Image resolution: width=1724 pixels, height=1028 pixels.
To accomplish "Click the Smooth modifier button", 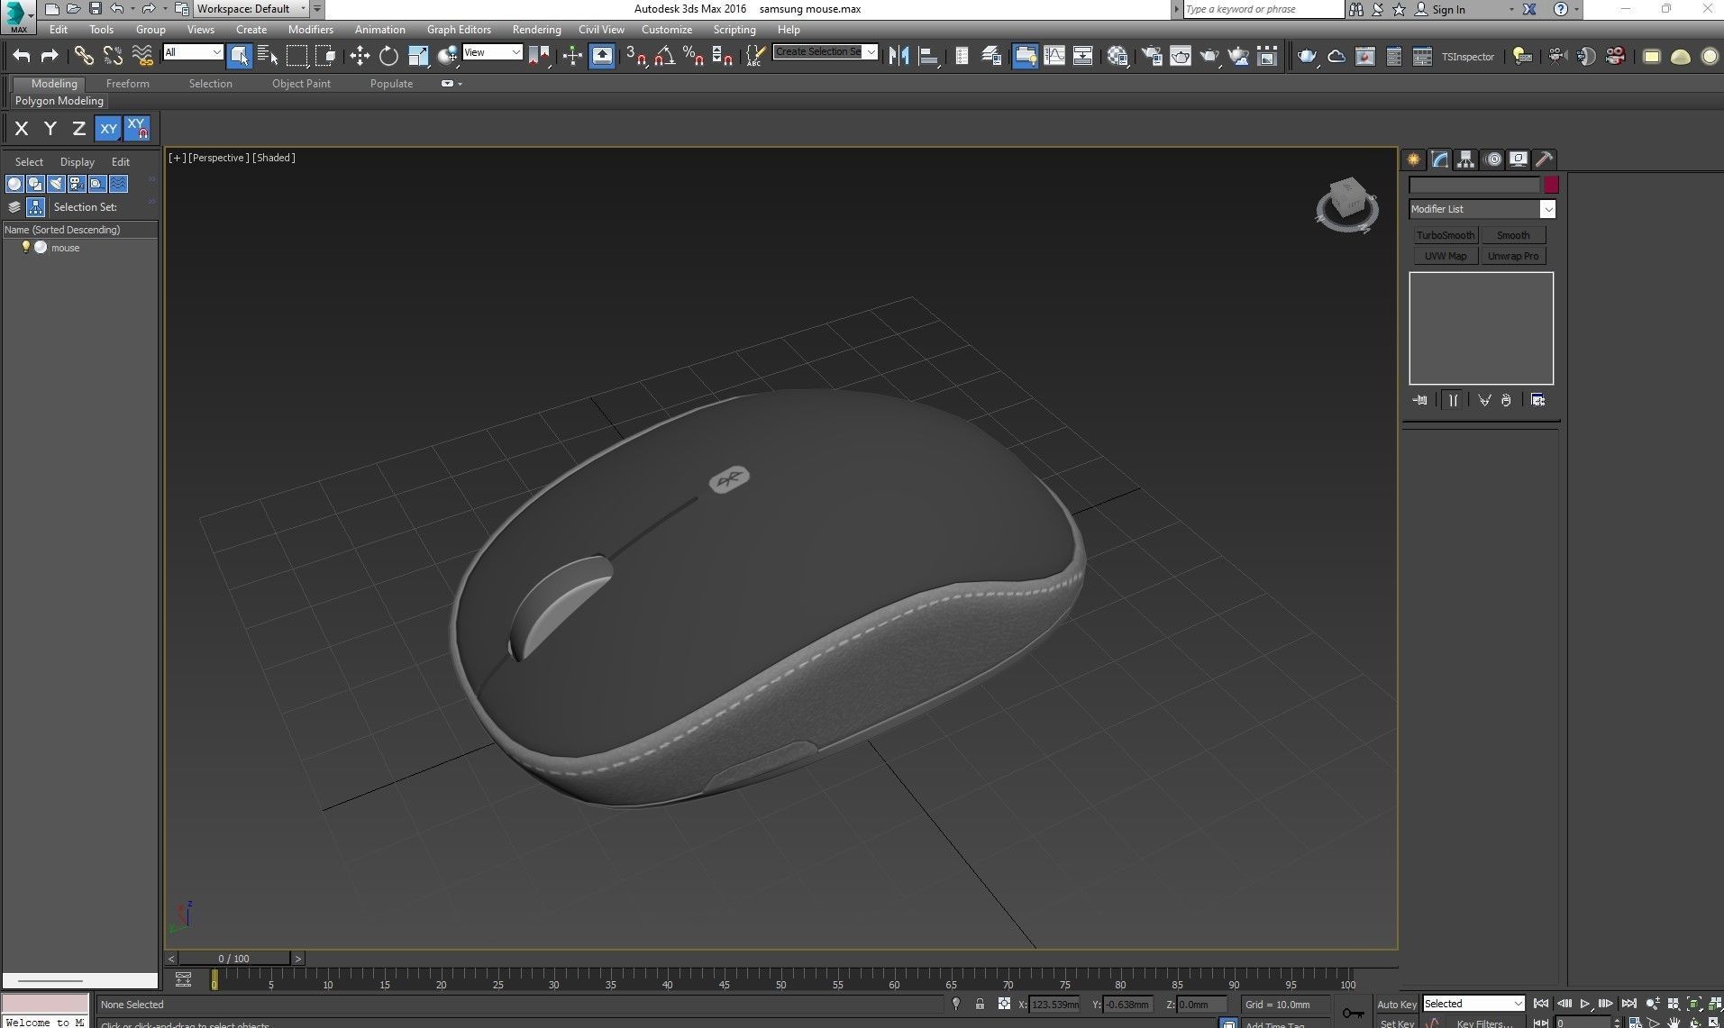I will 1513,235.
